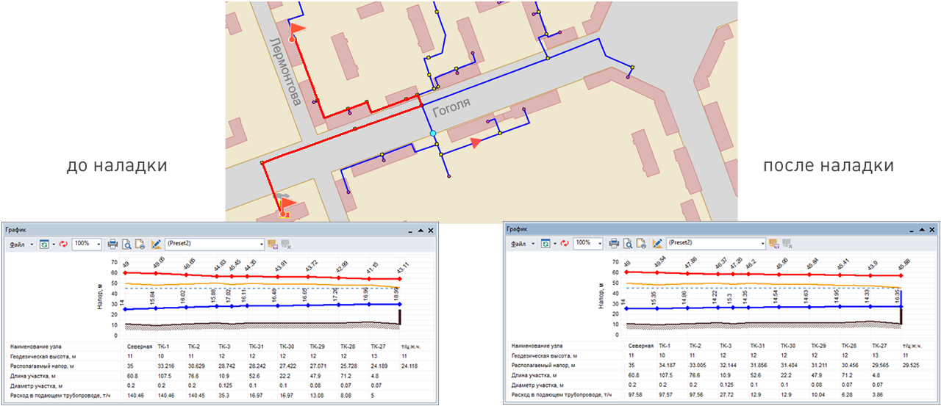Open graph settings pencil icon in the left panel
Screen dimensions: 941x406
[156, 244]
